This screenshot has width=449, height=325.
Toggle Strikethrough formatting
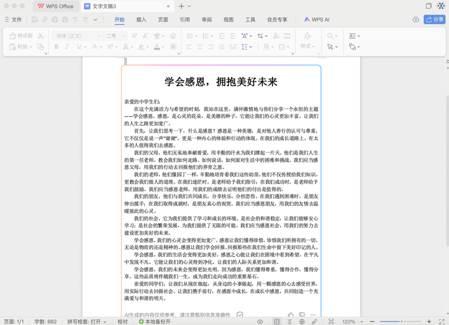coord(95,46)
